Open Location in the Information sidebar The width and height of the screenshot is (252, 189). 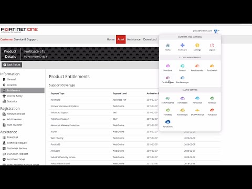coord(10,85)
